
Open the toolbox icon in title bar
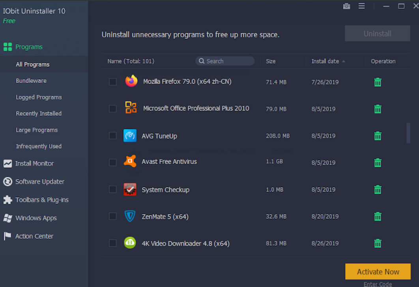tap(346, 6)
